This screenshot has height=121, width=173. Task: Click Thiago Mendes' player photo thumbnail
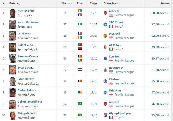click(12, 115)
